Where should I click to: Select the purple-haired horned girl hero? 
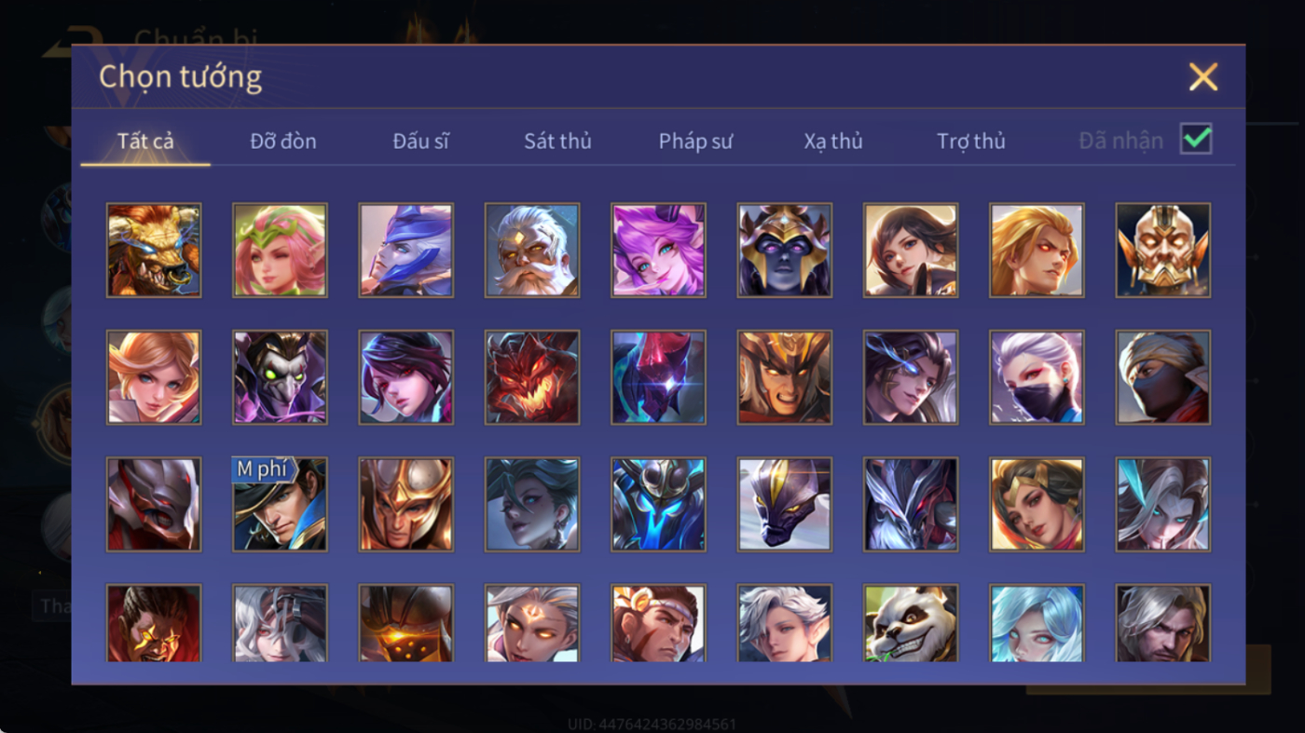click(658, 251)
